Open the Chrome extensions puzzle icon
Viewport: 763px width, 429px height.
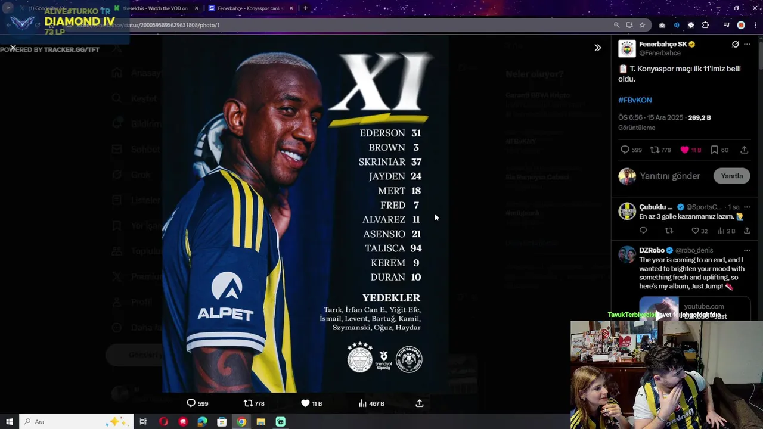pos(705,25)
